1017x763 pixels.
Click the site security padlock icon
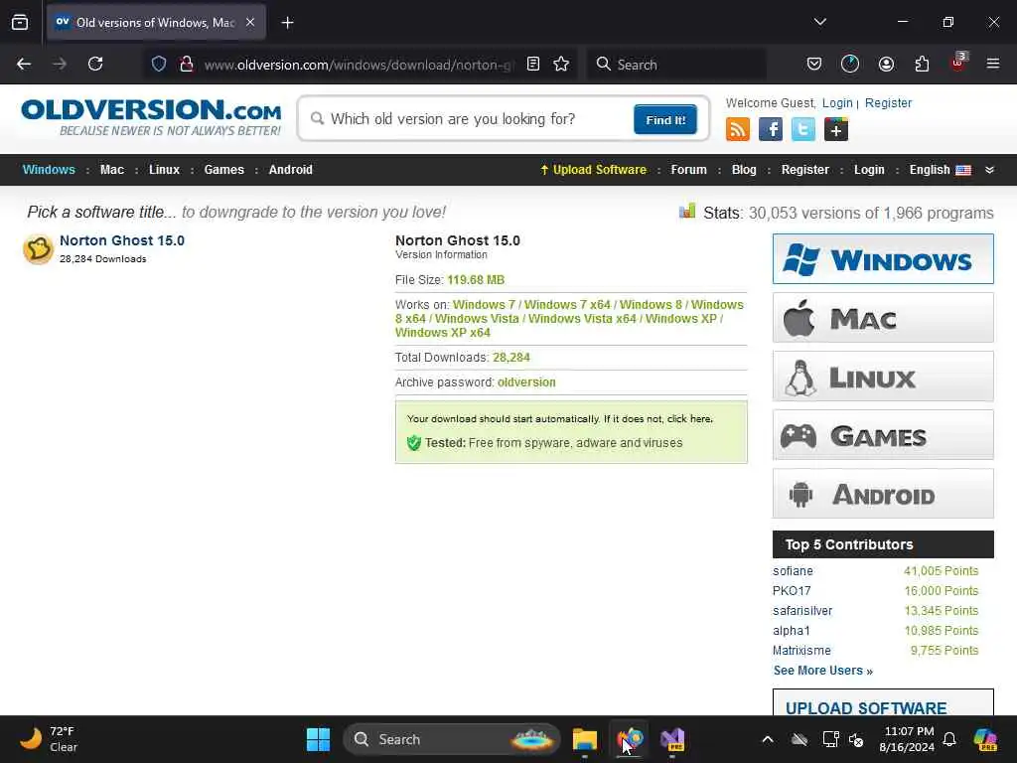click(186, 65)
